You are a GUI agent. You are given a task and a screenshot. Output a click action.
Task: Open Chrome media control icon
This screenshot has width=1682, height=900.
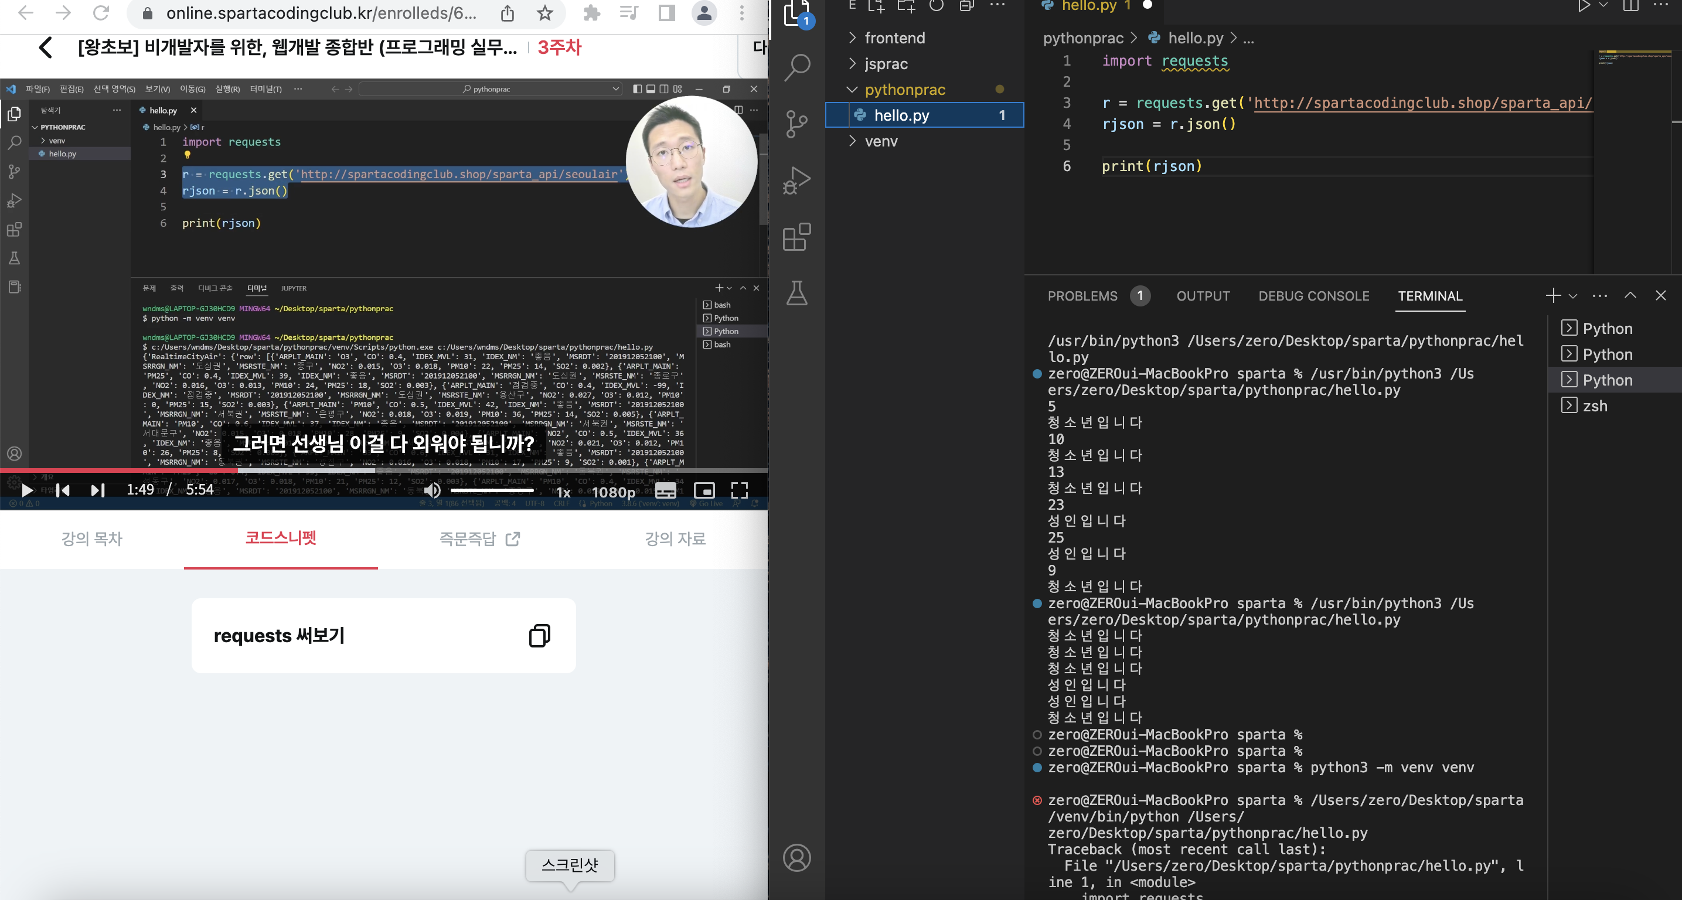pyautogui.click(x=629, y=13)
